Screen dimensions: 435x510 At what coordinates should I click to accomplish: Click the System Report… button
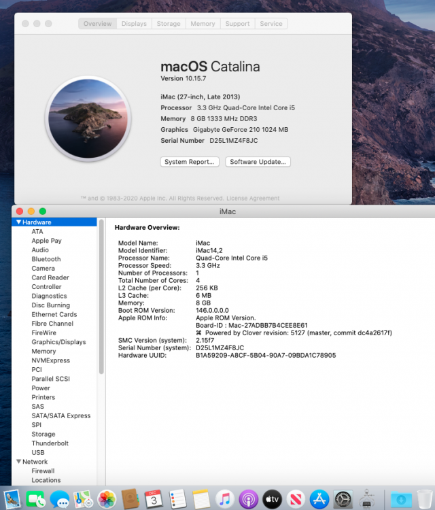tap(190, 162)
